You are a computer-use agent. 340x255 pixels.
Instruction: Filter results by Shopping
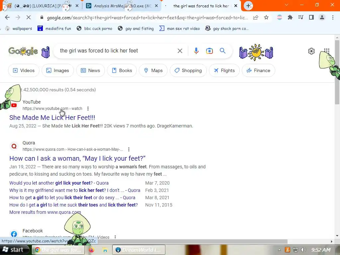tap(188, 70)
